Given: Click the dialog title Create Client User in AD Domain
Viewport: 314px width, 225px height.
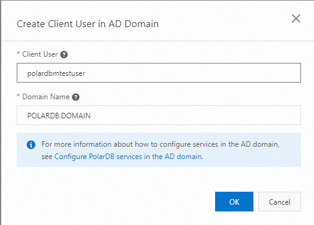Looking at the screenshot, I should click(x=88, y=24).
